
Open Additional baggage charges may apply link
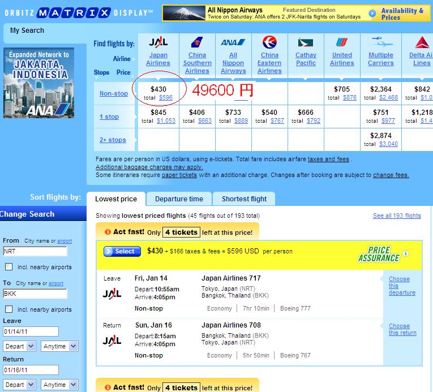149,167
